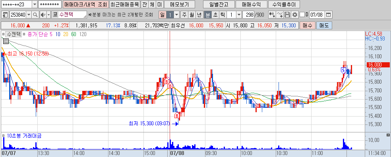Click the 최저 15,300 (09:07) label
Viewport: 391px width, 157px height.
coord(149,123)
